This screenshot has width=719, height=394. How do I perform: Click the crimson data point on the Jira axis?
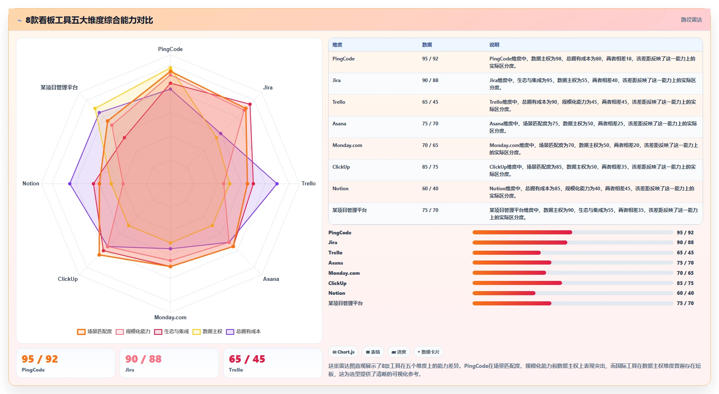[x=250, y=104]
